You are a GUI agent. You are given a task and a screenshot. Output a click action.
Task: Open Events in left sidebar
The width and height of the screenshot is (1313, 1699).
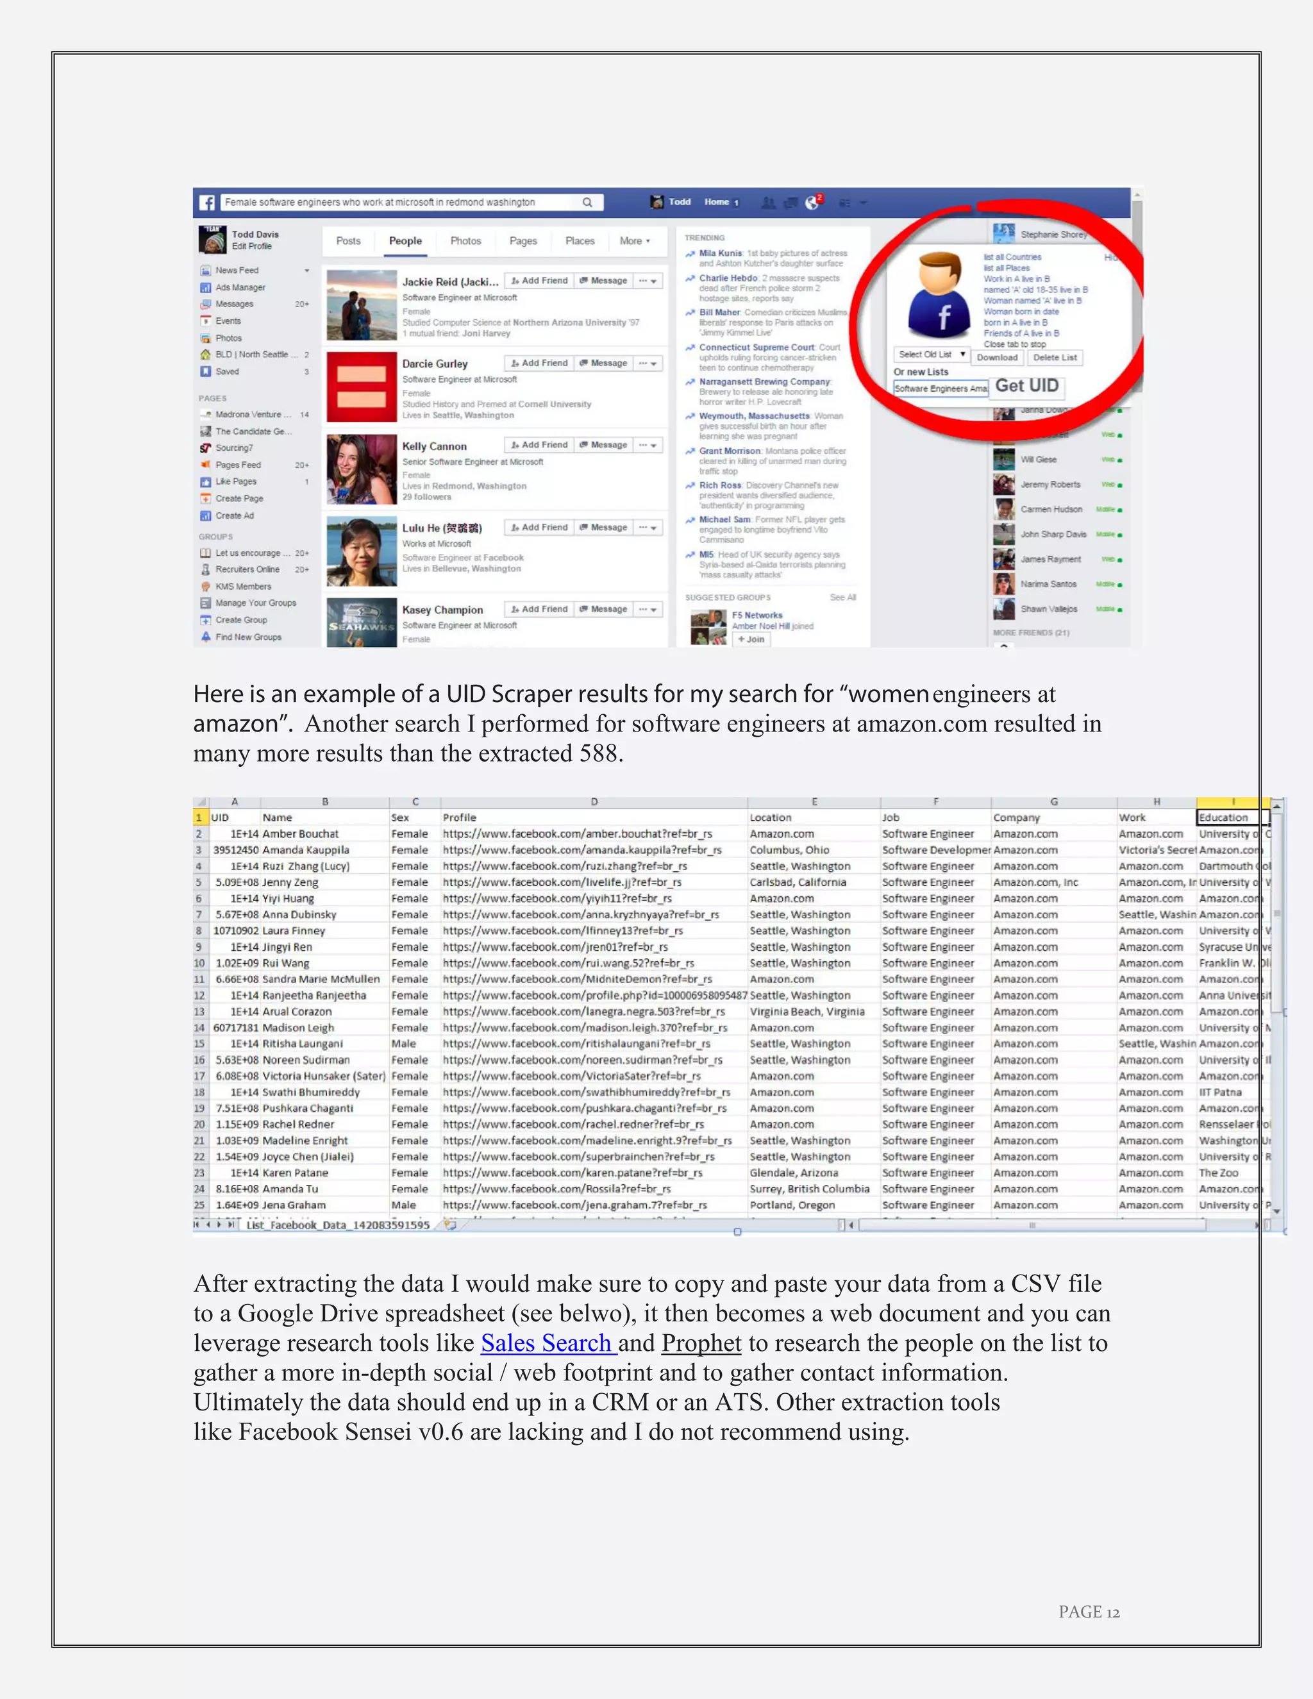point(228,321)
